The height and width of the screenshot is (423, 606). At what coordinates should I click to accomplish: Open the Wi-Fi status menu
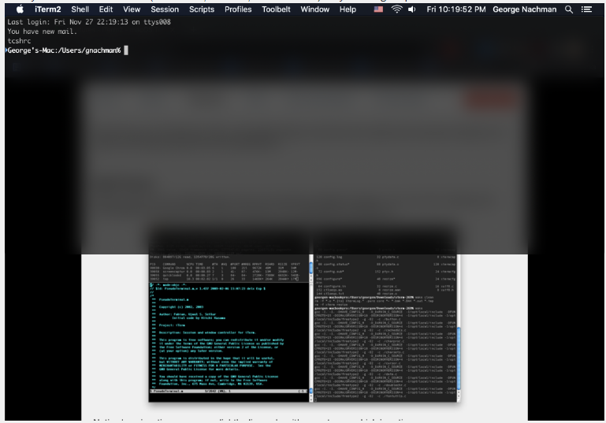coord(396,9)
